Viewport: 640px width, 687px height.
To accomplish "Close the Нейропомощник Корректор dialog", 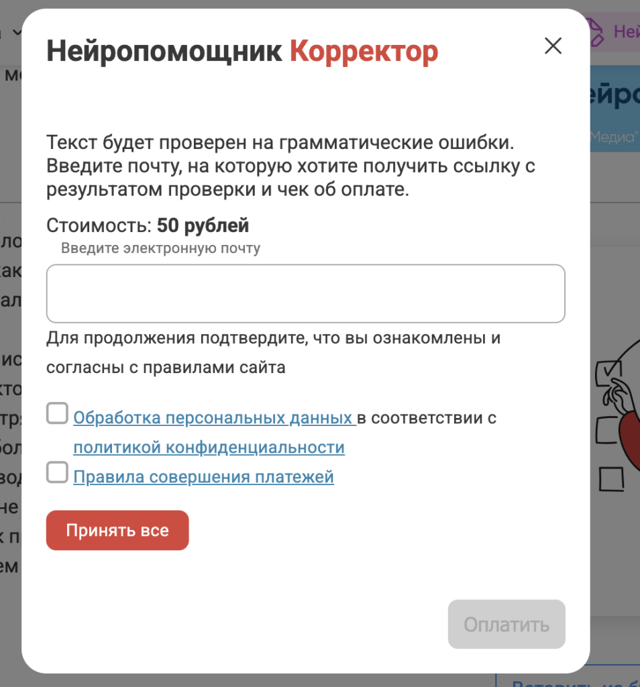I will click(553, 46).
